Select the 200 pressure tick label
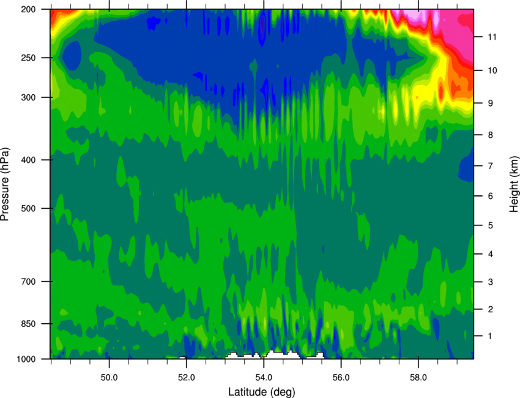This screenshot has height=398, width=520. 28,9
